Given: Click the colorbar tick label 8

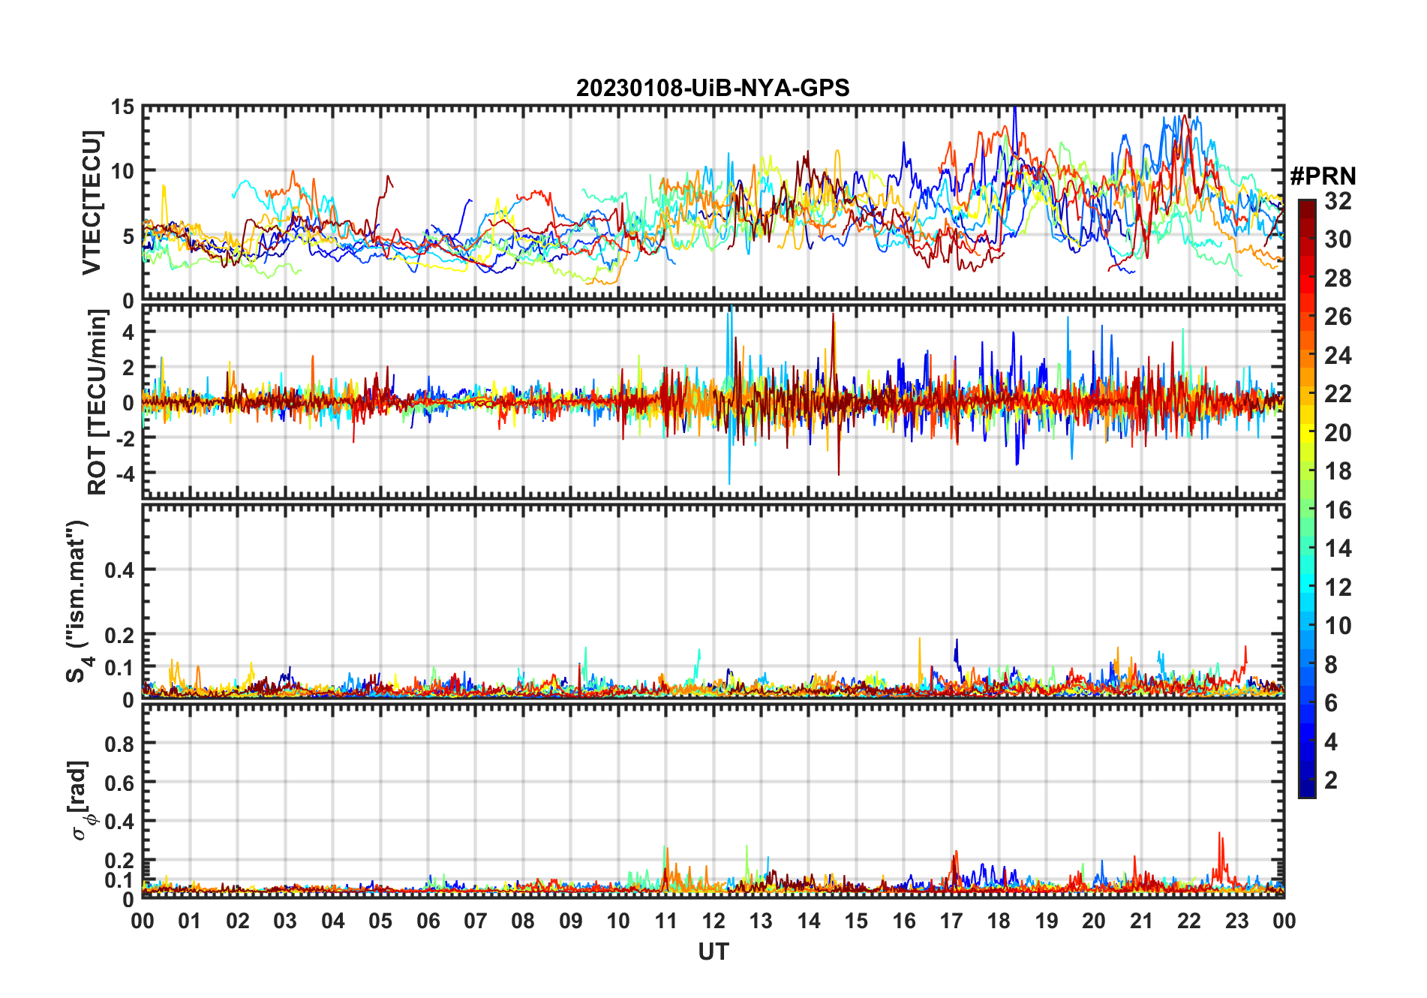Looking at the screenshot, I should click(x=1331, y=665).
